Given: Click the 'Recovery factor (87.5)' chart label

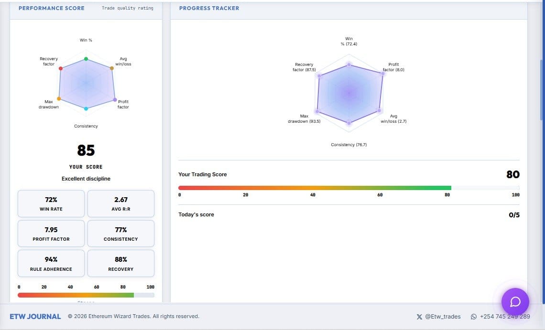Looking at the screenshot, I should click(304, 67).
